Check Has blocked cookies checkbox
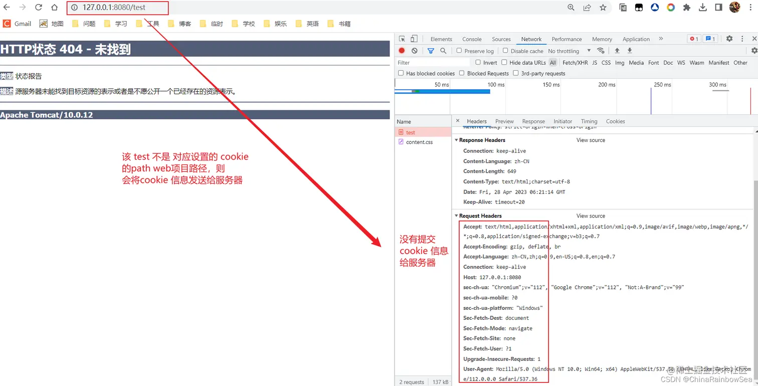The height and width of the screenshot is (386, 758). click(401, 73)
